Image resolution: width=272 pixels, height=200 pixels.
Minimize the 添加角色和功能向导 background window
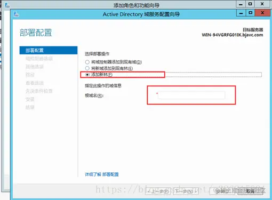[241, 4]
